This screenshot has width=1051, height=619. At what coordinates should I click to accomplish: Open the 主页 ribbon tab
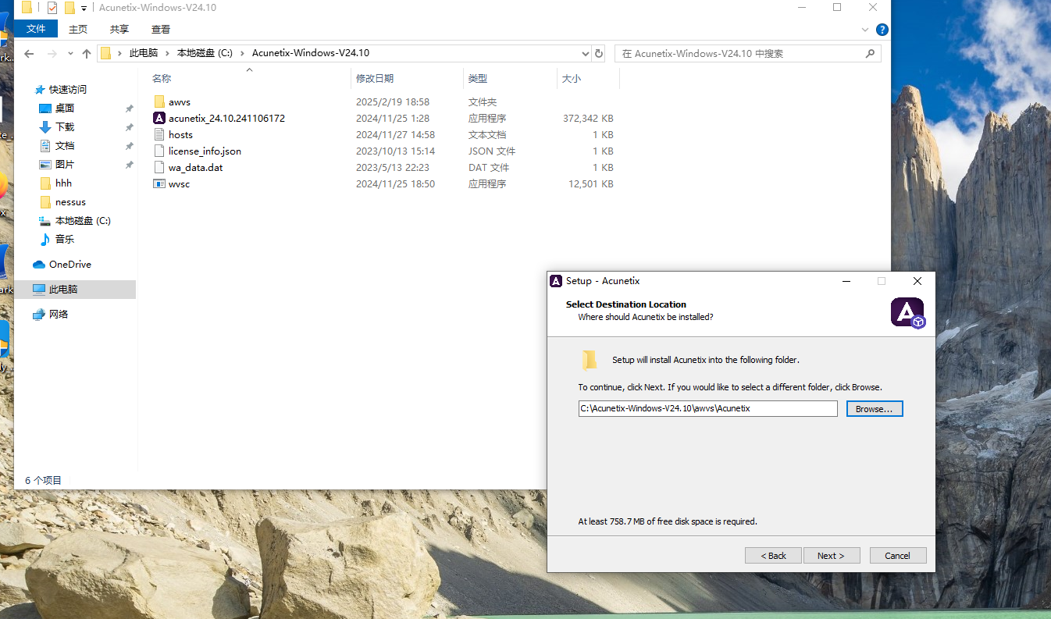pyautogui.click(x=78, y=29)
